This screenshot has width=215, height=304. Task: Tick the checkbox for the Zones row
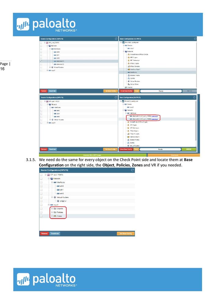(41, 216)
